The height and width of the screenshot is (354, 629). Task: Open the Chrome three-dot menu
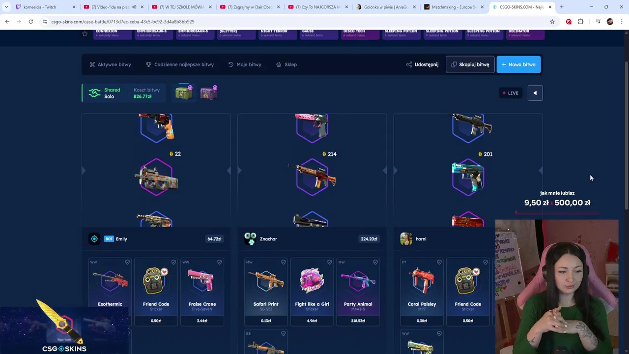point(622,22)
